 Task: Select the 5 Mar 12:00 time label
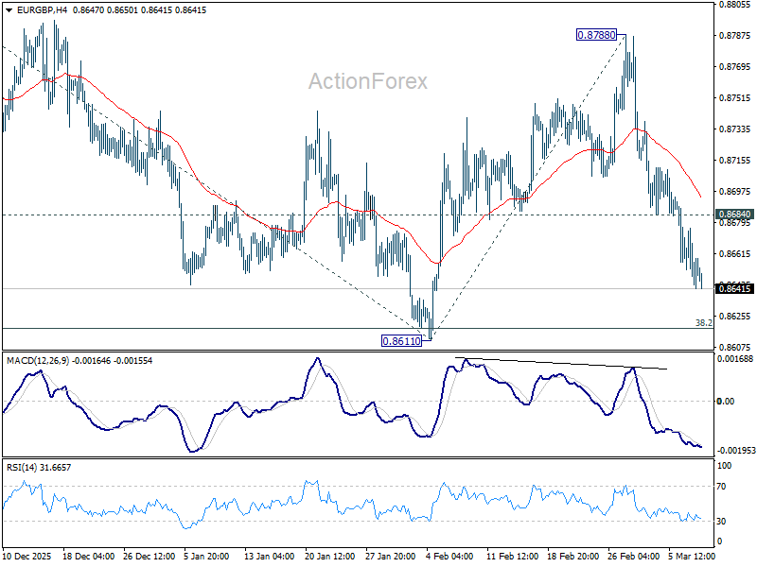click(692, 556)
